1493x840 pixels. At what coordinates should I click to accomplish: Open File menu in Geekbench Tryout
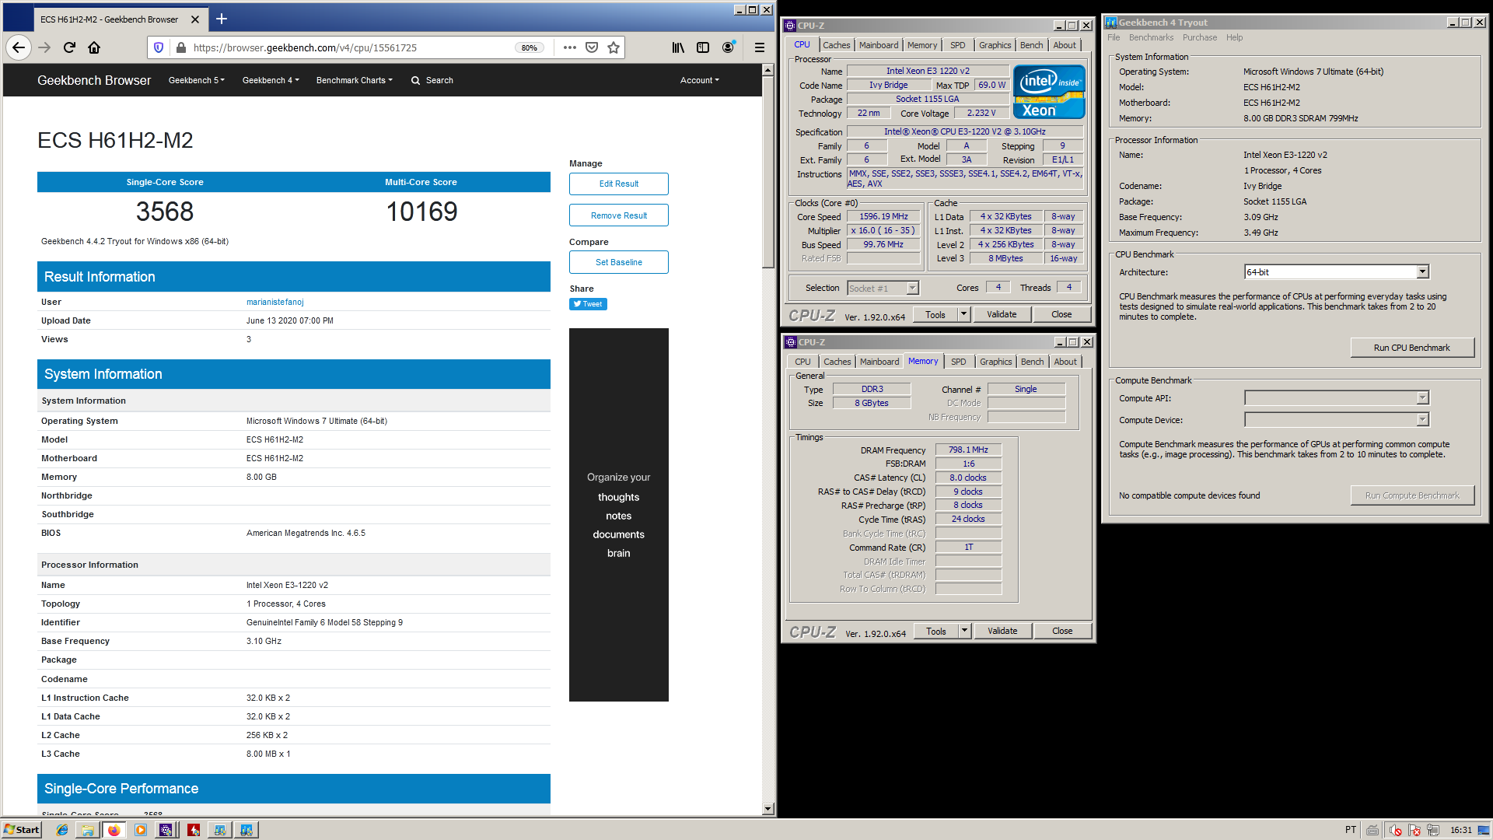(x=1114, y=37)
